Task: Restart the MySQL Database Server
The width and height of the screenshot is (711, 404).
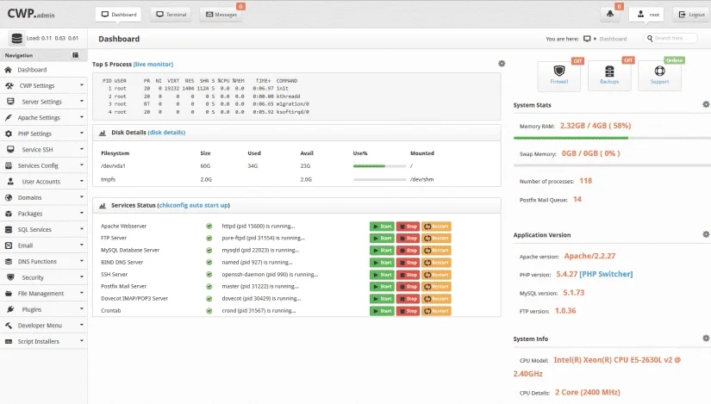Action: [436, 251]
